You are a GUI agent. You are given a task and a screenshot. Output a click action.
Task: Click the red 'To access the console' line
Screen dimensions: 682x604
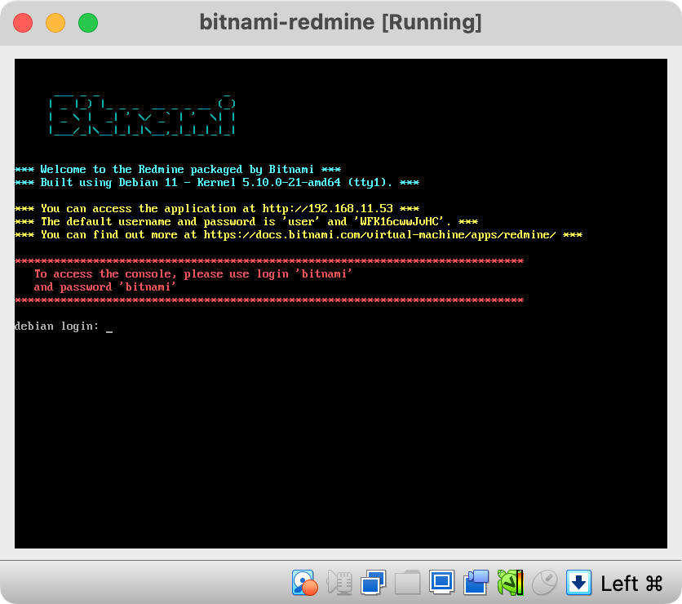[x=193, y=274]
